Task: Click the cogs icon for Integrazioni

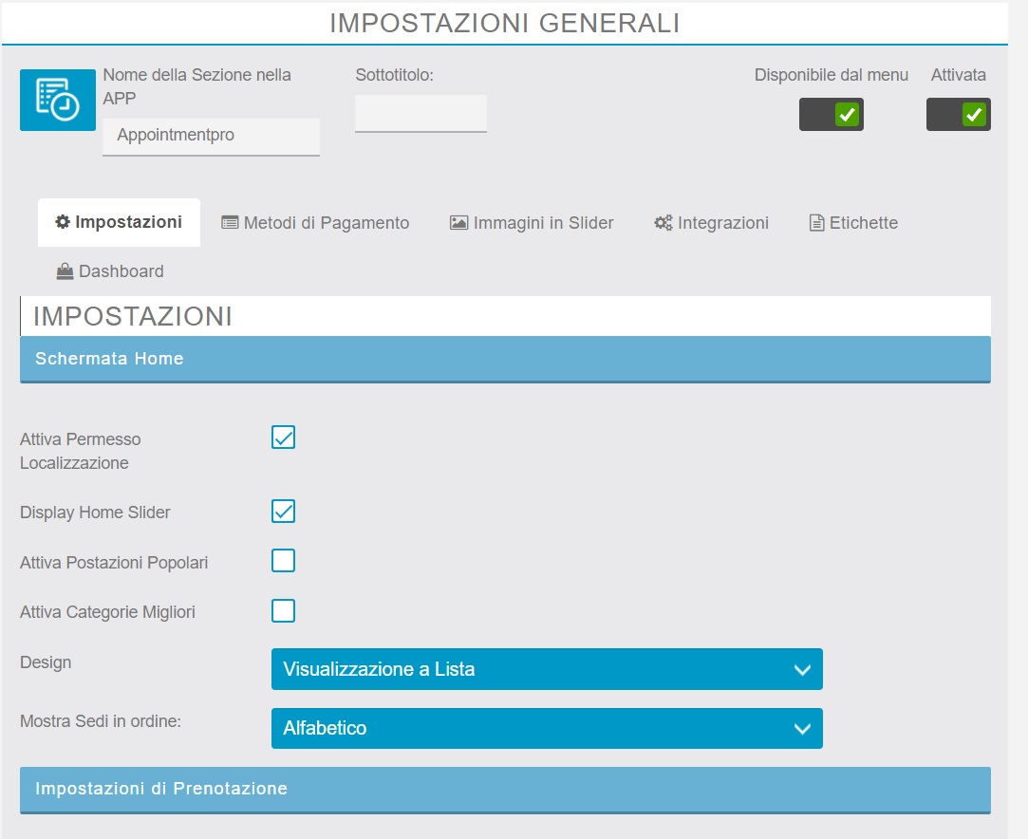Action: pyautogui.click(x=663, y=223)
